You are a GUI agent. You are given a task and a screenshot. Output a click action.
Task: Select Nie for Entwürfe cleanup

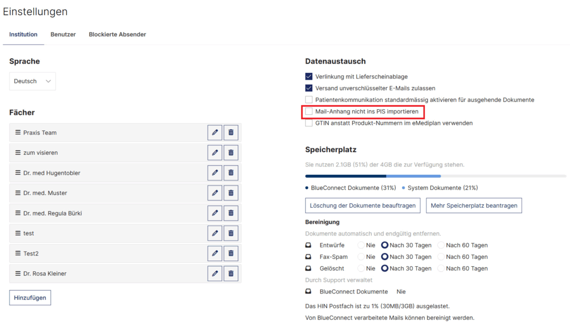click(361, 245)
